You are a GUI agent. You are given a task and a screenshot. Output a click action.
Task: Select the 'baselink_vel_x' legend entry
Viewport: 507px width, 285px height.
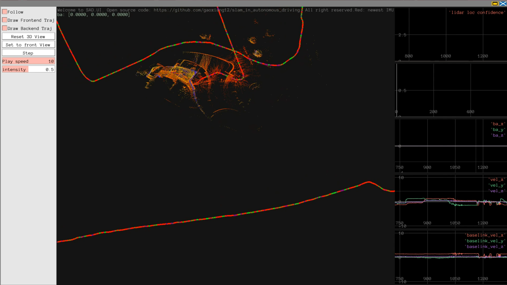(485, 235)
